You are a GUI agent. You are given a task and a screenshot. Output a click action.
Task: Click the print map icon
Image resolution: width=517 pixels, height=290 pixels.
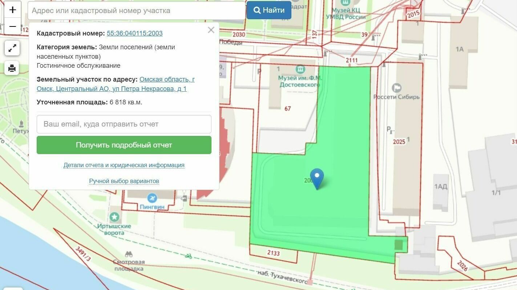(12, 68)
